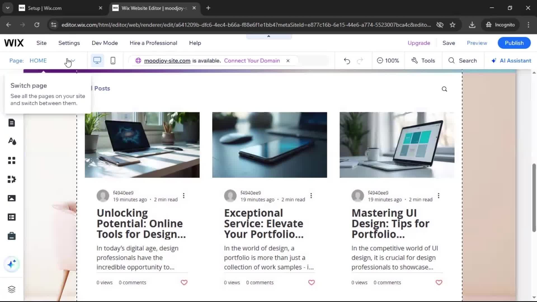Image resolution: width=537 pixels, height=302 pixels.
Task: Open site information icon in address bar
Action: click(54, 25)
